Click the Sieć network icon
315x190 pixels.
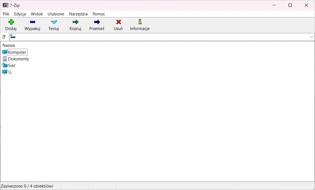[5, 65]
